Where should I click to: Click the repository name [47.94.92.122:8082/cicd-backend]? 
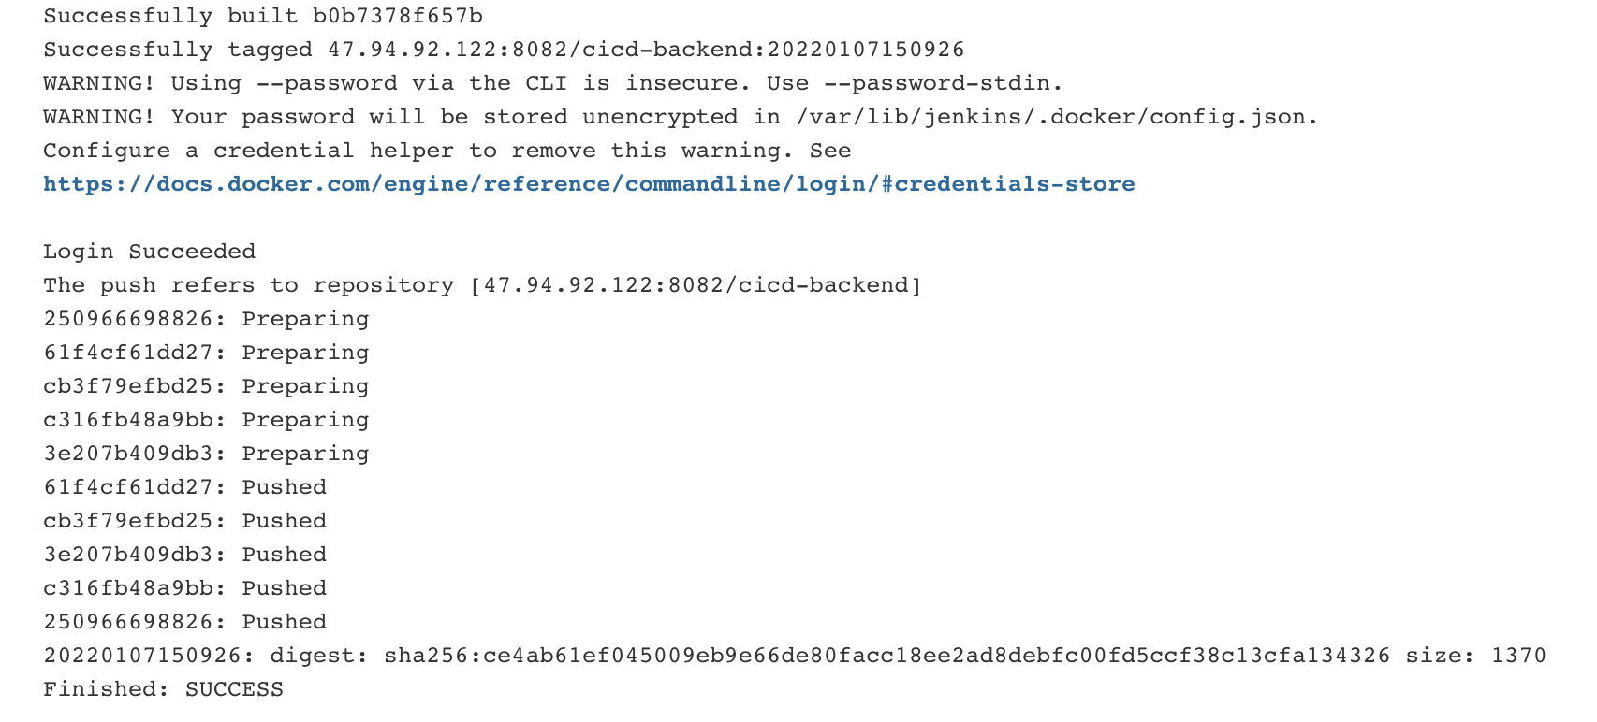click(x=696, y=285)
